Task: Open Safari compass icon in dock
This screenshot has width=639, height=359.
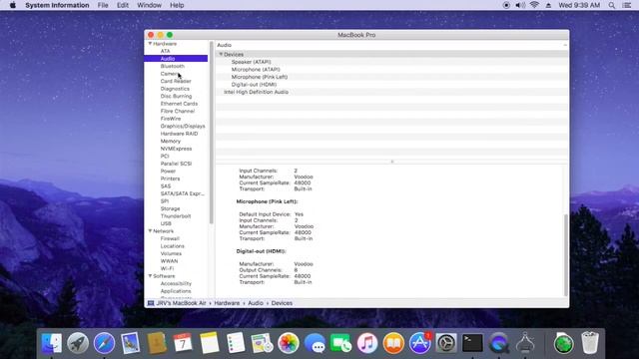Action: pyautogui.click(x=104, y=343)
